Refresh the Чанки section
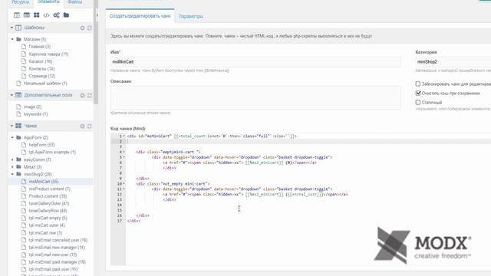This screenshot has height=276, width=491. pyautogui.click(x=89, y=126)
